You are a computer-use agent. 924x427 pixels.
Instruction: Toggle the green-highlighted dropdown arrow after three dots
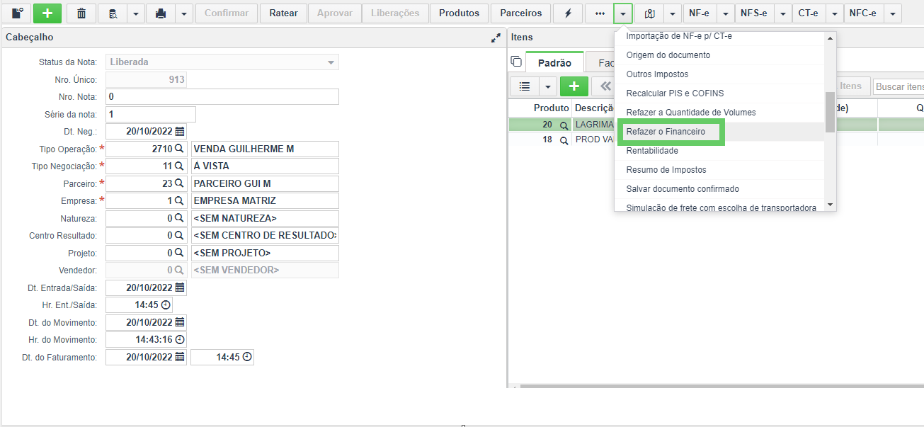(x=623, y=13)
